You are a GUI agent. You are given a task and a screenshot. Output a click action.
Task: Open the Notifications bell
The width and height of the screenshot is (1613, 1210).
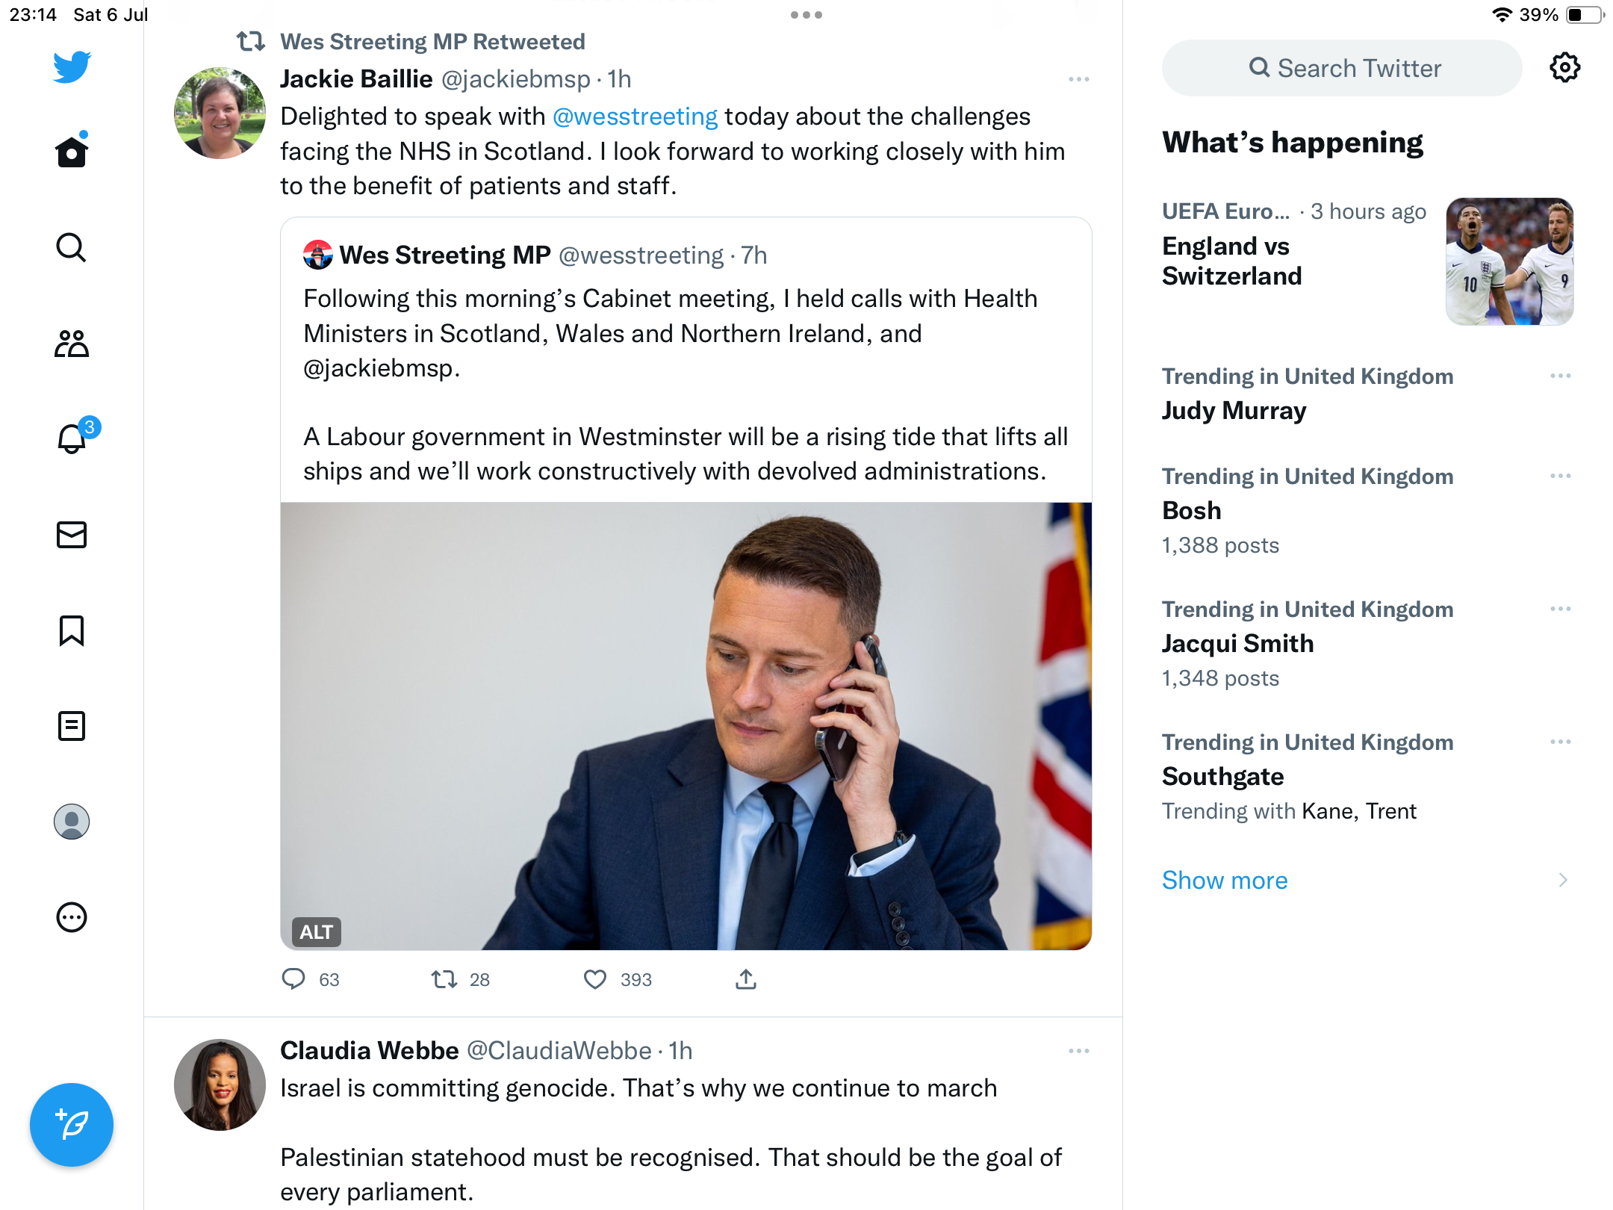click(x=72, y=438)
